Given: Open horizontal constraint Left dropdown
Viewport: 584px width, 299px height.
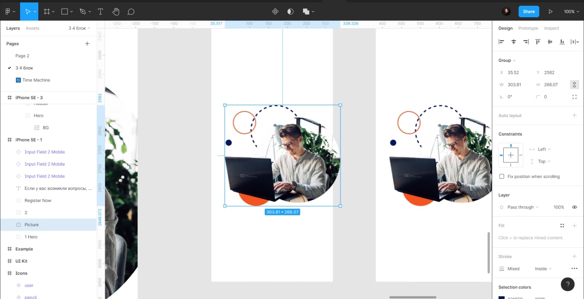Looking at the screenshot, I should point(544,149).
